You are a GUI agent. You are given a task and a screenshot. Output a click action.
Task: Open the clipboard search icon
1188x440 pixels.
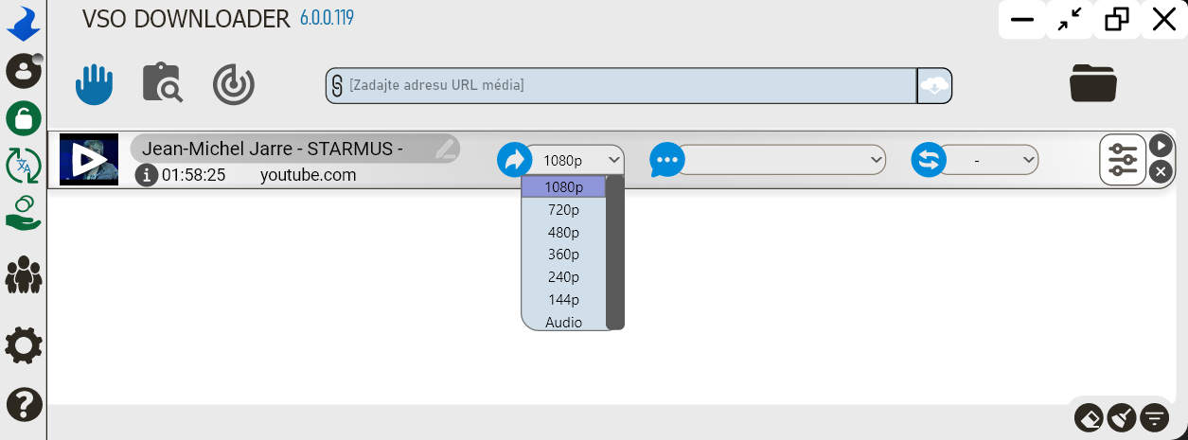[162, 83]
